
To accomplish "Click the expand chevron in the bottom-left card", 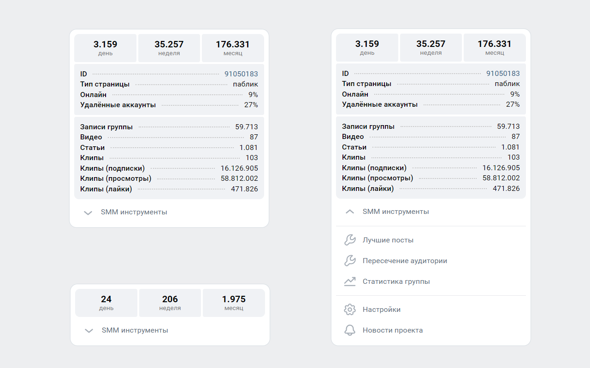I will pos(88,330).
